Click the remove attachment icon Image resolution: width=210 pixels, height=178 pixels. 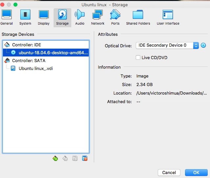(x=85, y=158)
